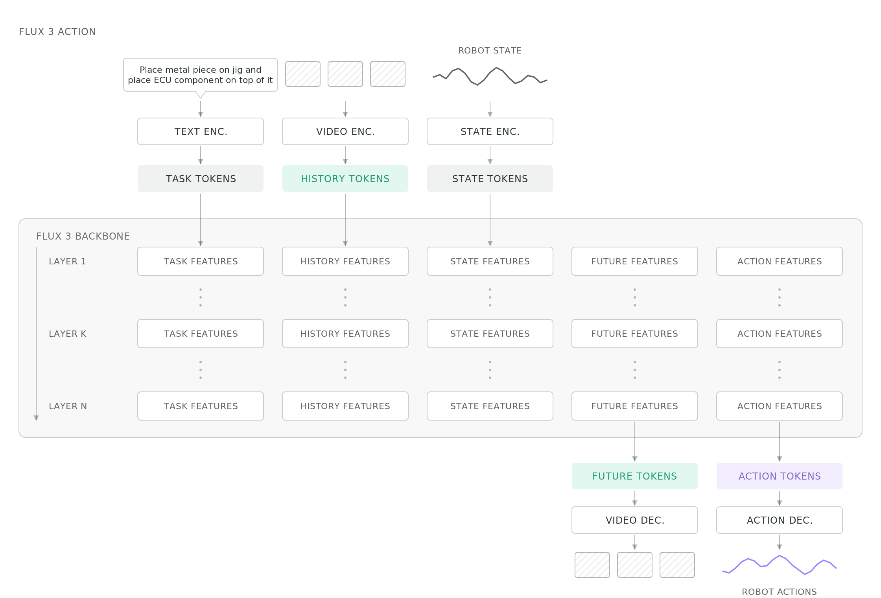Select the green HISTORY TOKENS block
The height and width of the screenshot is (598, 881).
coord(345,179)
